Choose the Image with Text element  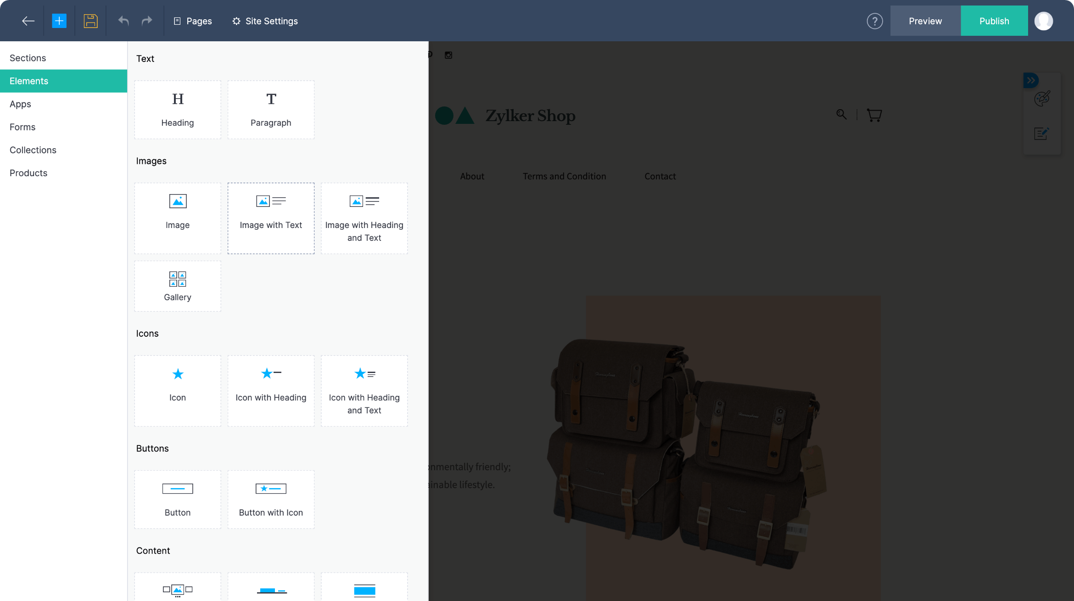[271, 218]
